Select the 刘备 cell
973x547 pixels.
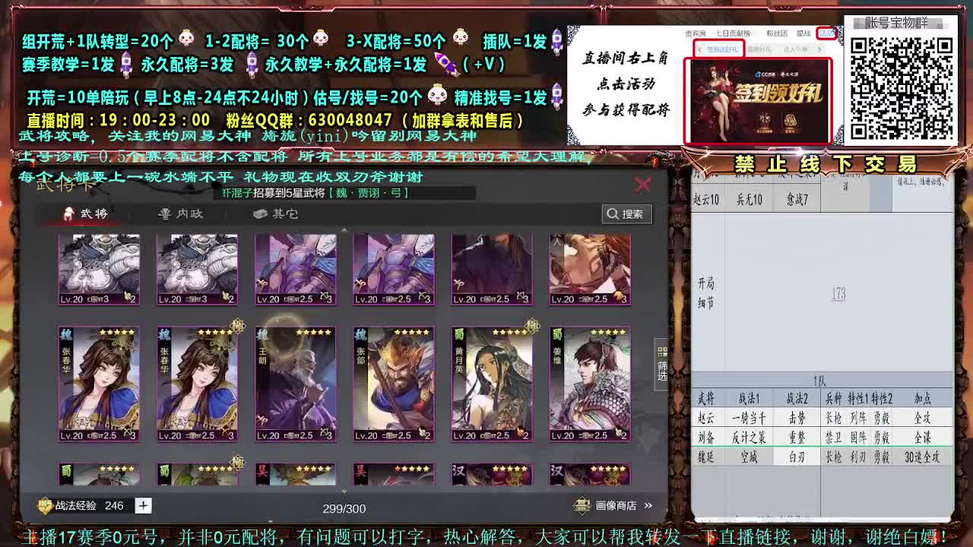706,438
